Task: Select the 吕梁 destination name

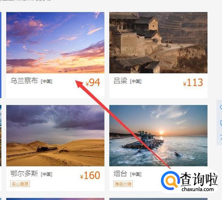Action: (x=120, y=81)
